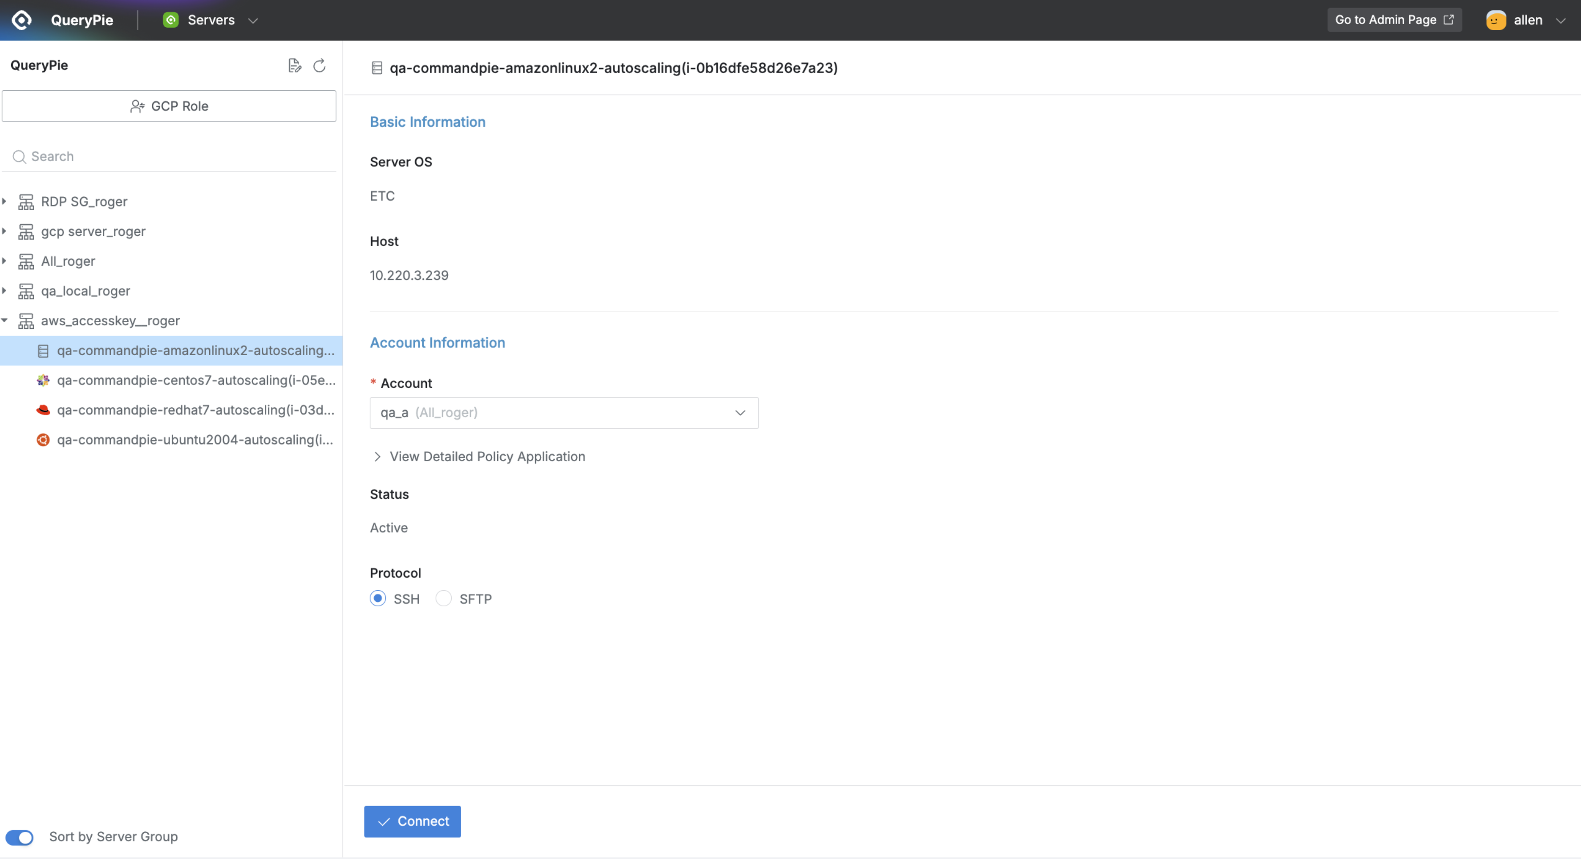Viewport: 1581px width, 859px height.
Task: Open the allen user menu chevron
Action: (x=1561, y=21)
